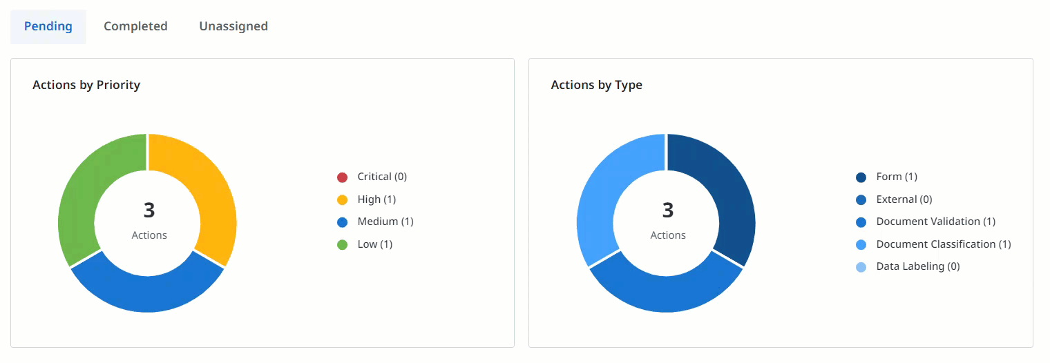Click the dark blue Form legend dot
The width and height of the screenshot is (1050, 363).
[861, 177]
